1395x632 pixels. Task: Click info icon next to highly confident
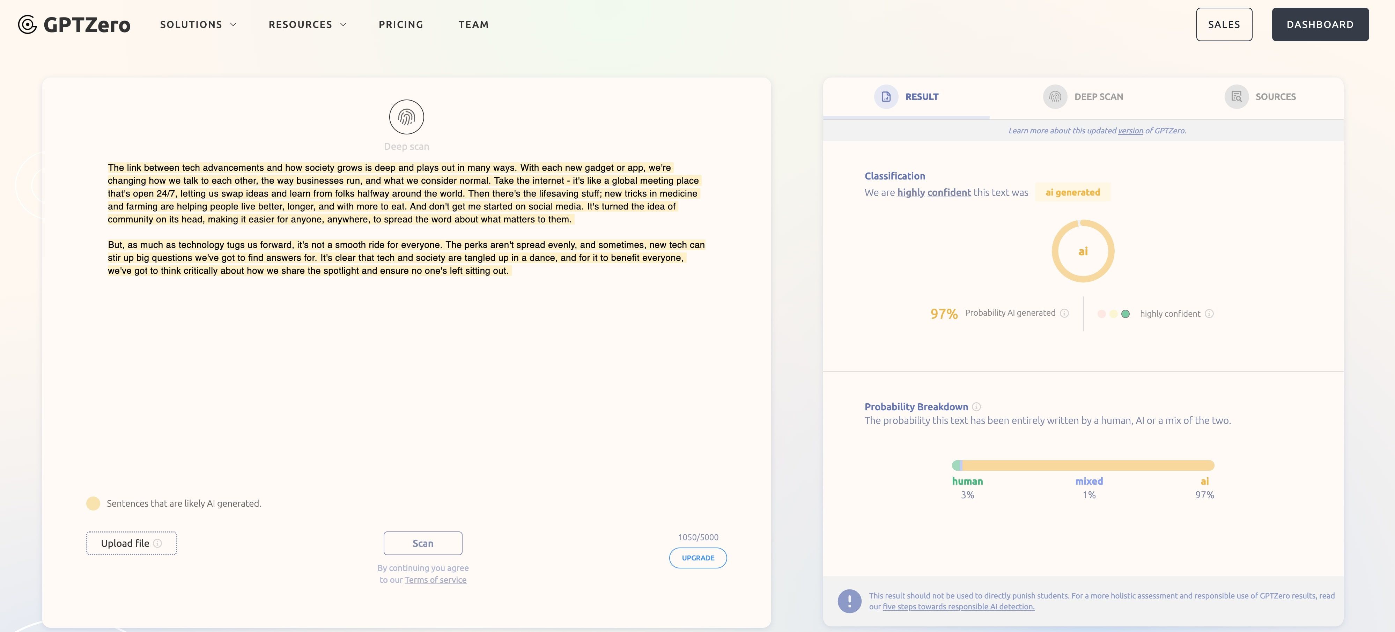coord(1209,314)
